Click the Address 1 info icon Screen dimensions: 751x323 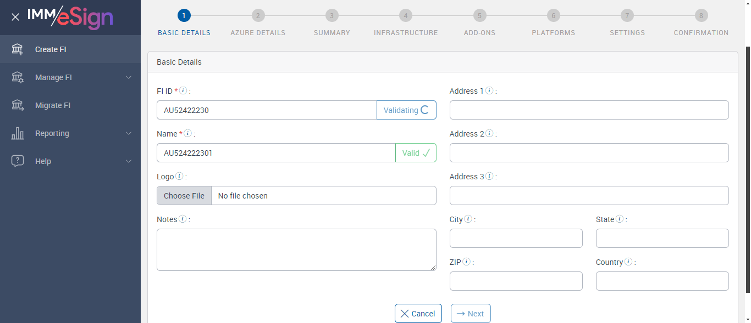click(489, 91)
